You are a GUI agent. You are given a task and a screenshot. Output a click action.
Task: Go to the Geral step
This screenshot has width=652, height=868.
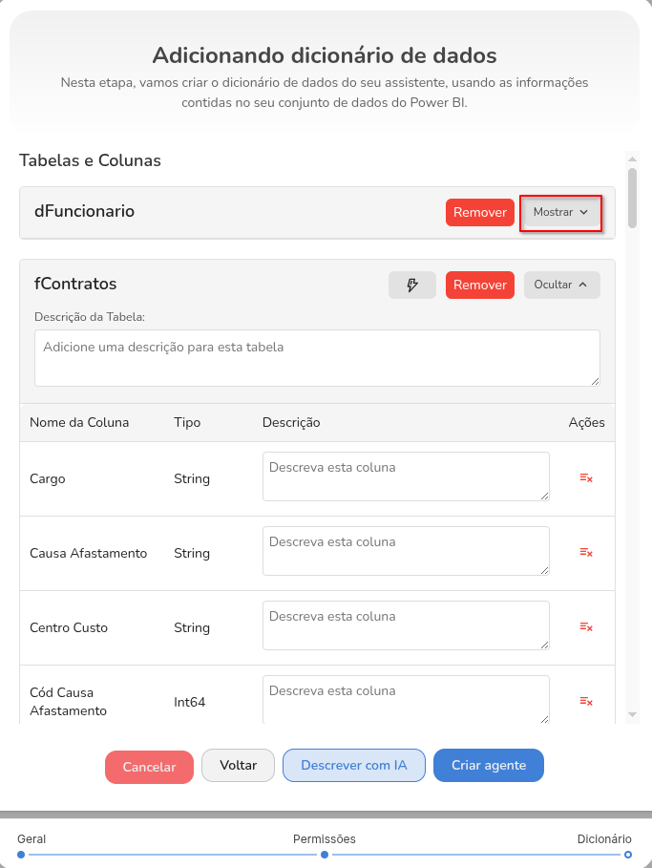click(21, 855)
